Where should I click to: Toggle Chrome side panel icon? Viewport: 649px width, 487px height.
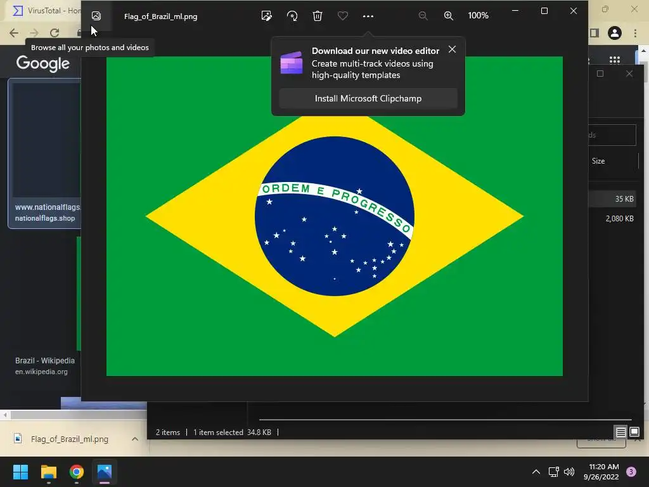pyautogui.click(x=594, y=33)
